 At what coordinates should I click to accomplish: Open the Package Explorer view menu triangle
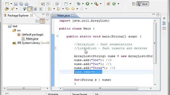(48, 20)
